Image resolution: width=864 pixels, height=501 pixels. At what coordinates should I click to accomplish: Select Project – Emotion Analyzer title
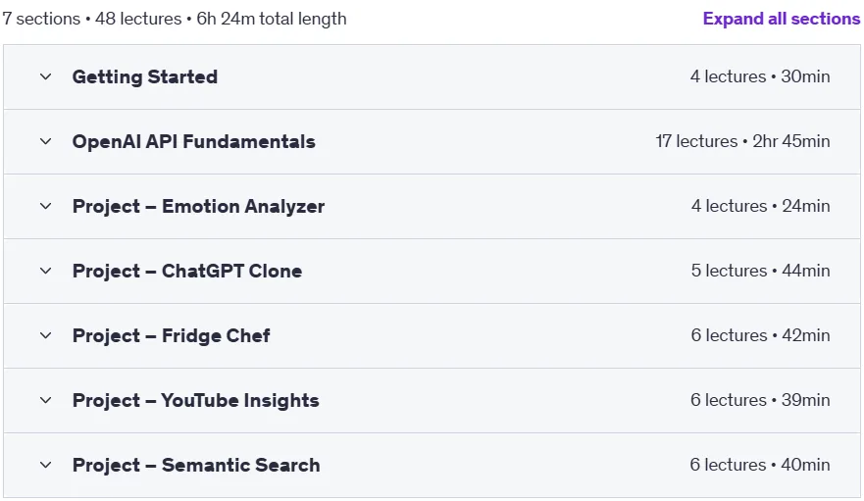point(198,206)
